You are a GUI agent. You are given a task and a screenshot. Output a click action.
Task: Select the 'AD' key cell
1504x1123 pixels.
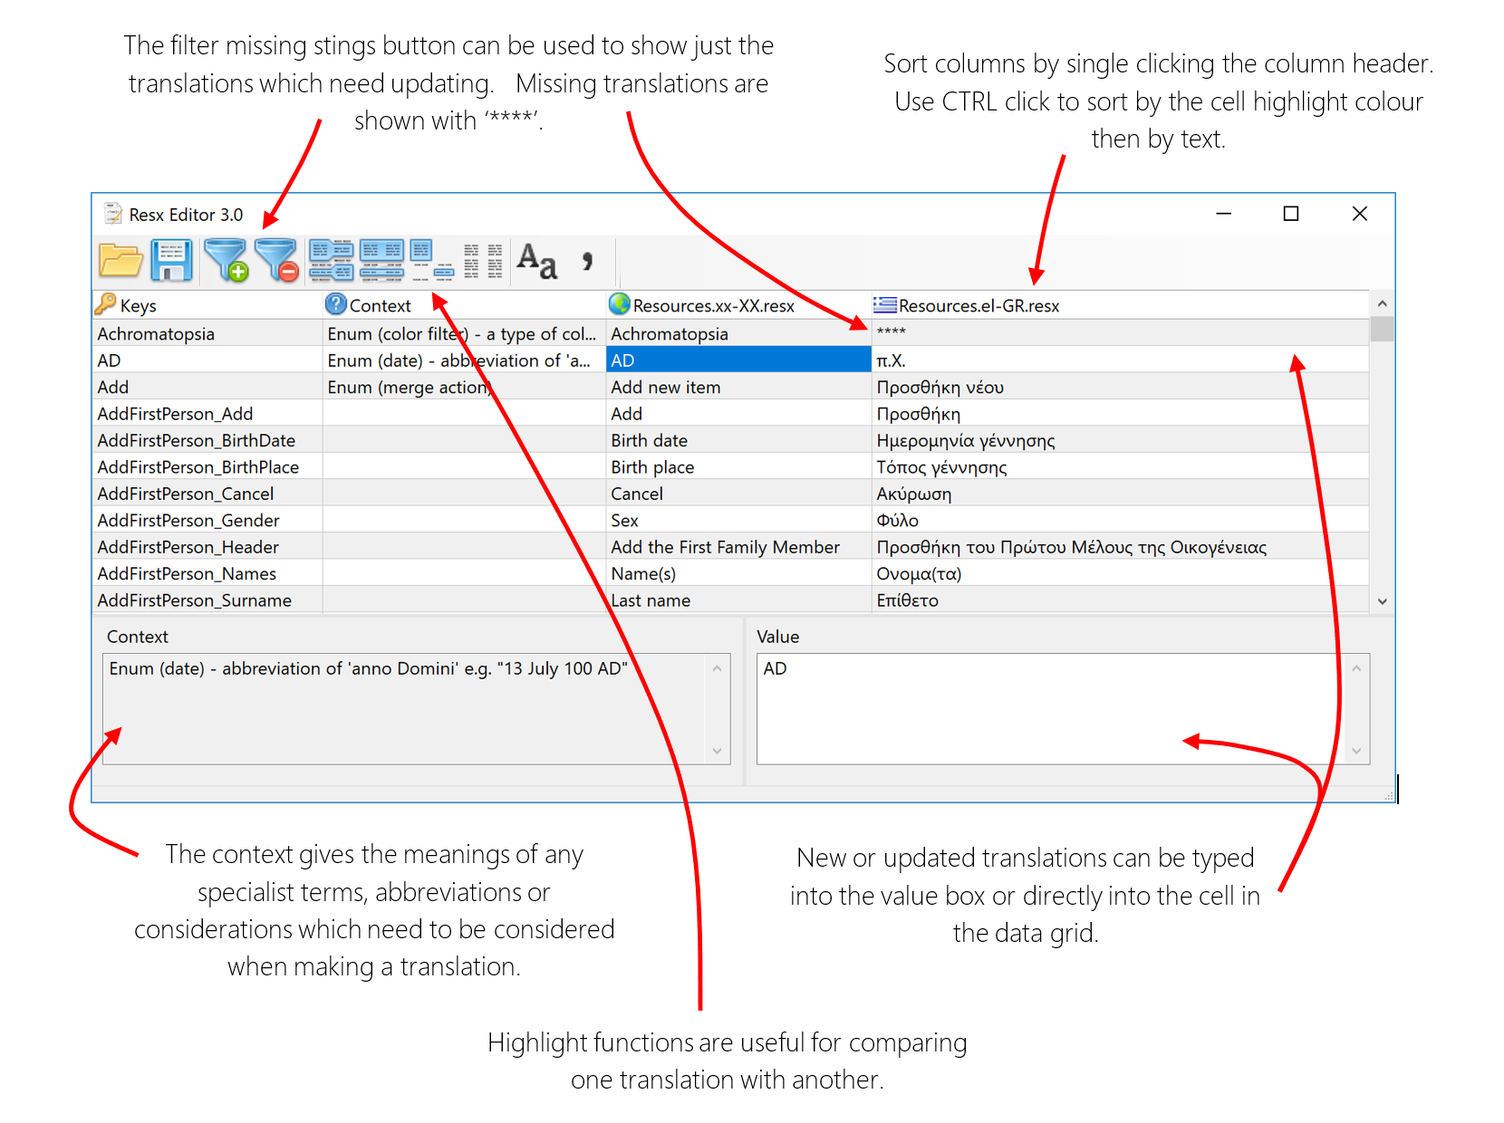point(207,360)
